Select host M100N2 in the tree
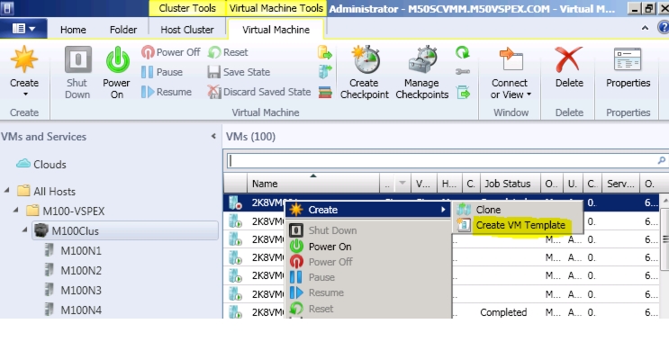 pos(81,270)
